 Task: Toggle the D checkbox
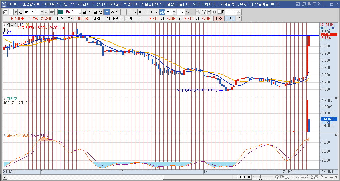pyautogui.click(x=220, y=12)
